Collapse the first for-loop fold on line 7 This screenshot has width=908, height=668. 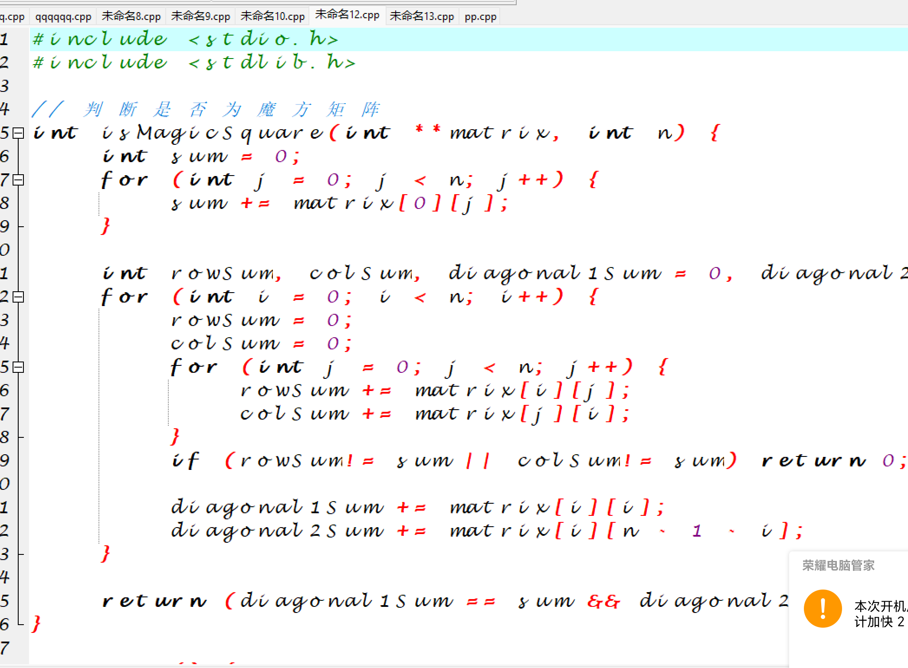(x=18, y=180)
